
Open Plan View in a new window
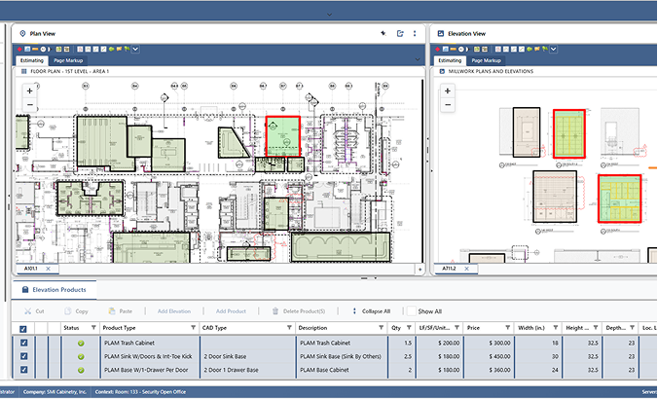point(400,33)
